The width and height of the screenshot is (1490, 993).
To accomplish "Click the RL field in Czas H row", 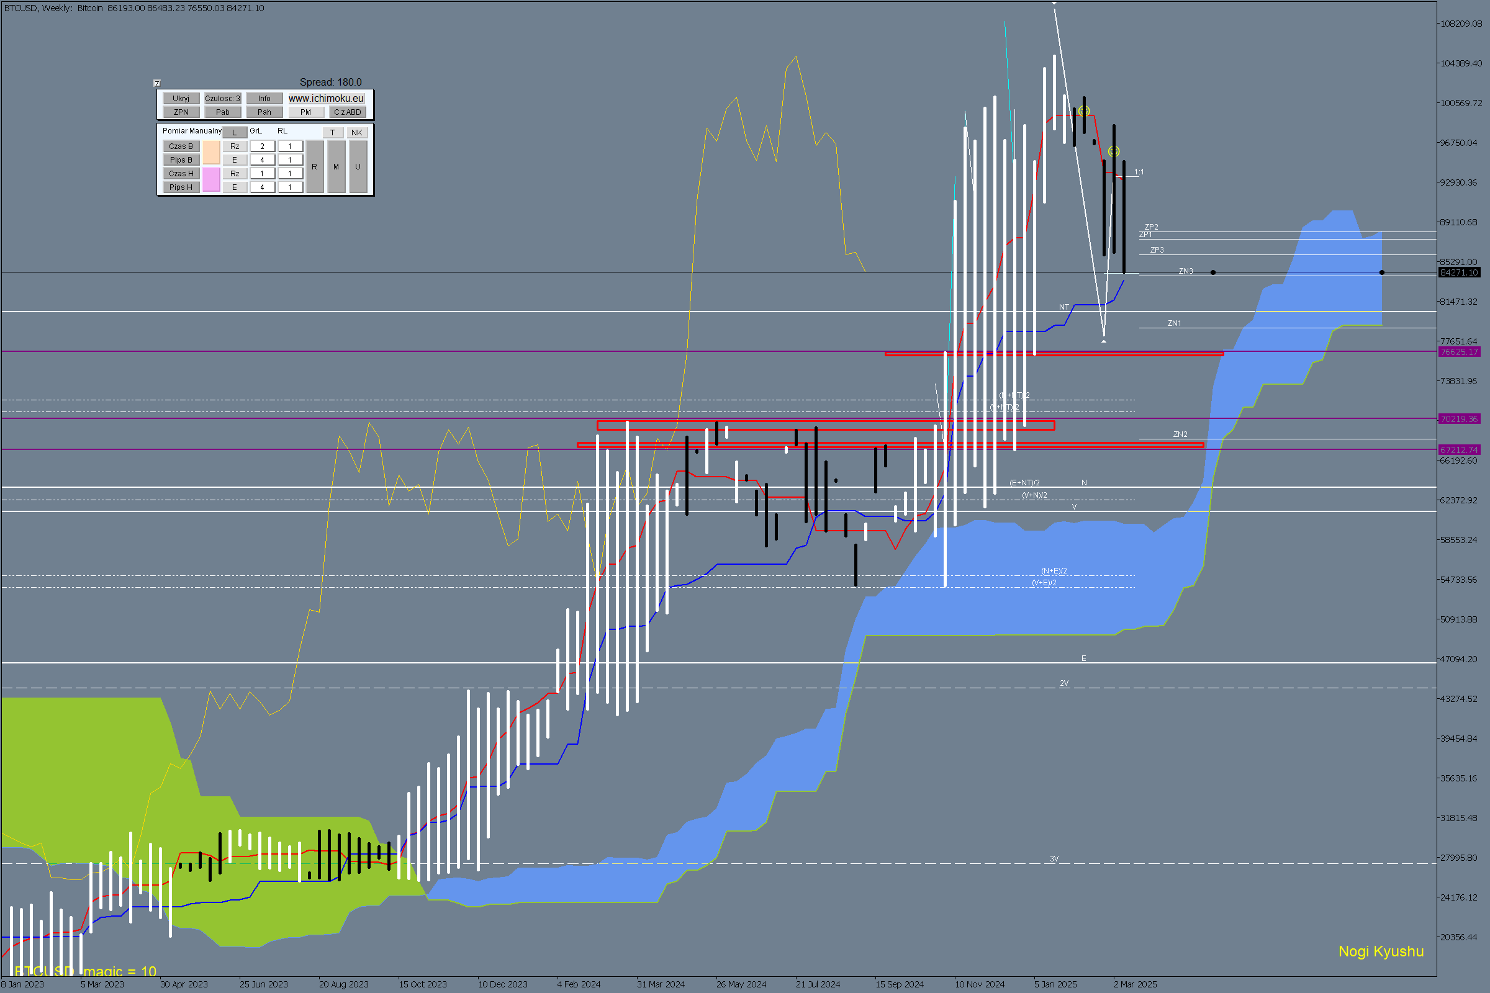I will tap(290, 174).
